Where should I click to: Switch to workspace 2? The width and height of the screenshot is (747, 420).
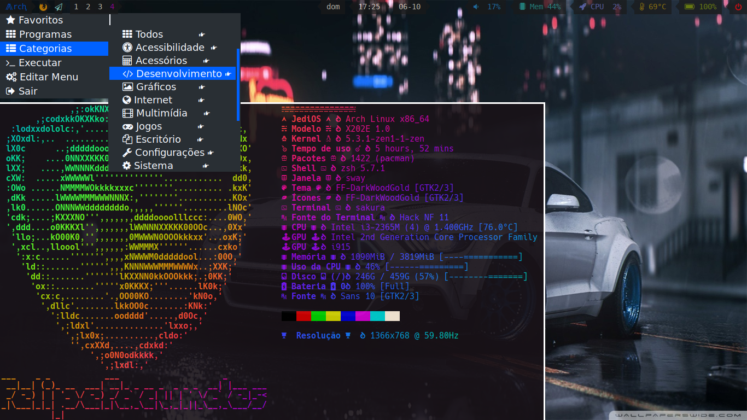(88, 7)
